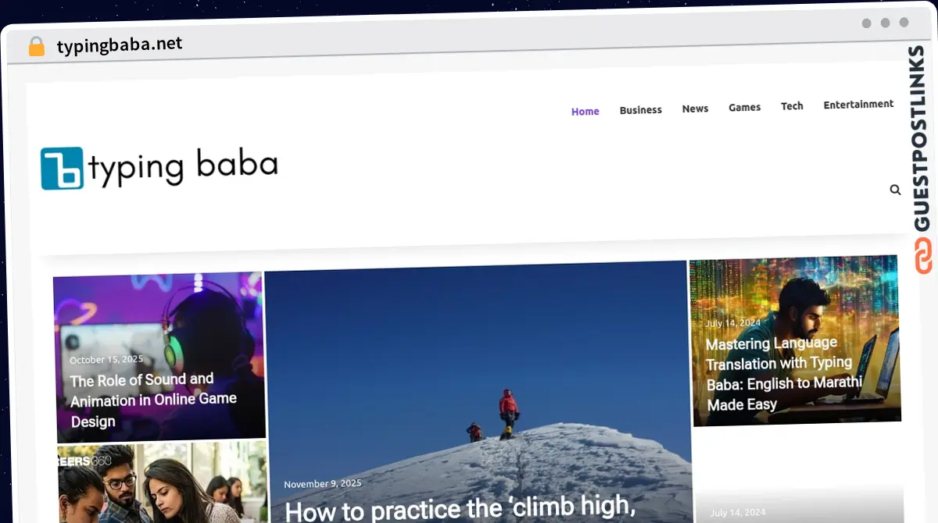
Task: Click the typingbaba.net address bar URL
Action: click(120, 45)
